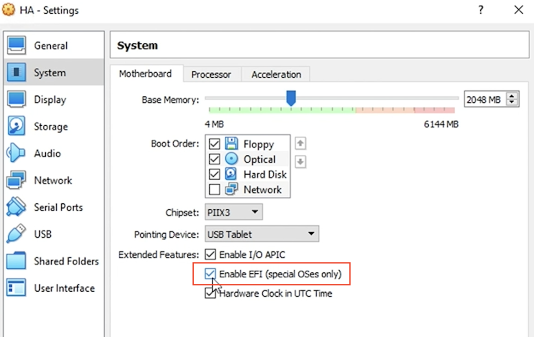Open the Shared Folders settings category
Viewport: 534px width, 337px height.
point(54,261)
